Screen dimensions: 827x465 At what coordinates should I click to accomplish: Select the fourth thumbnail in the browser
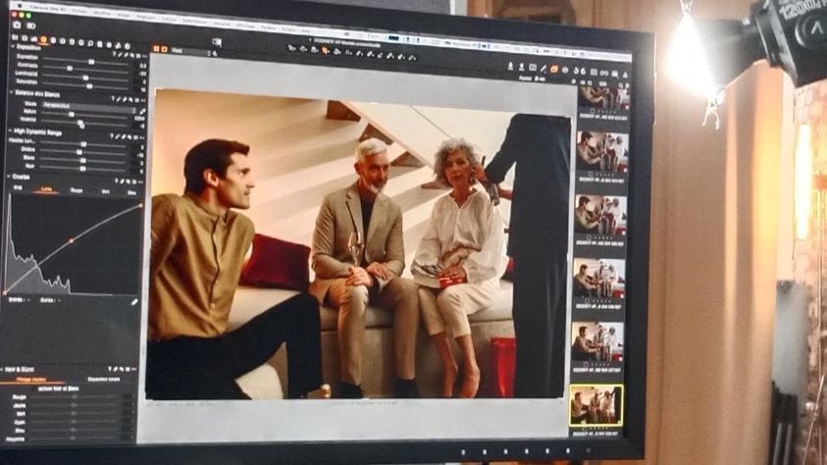pos(598,278)
